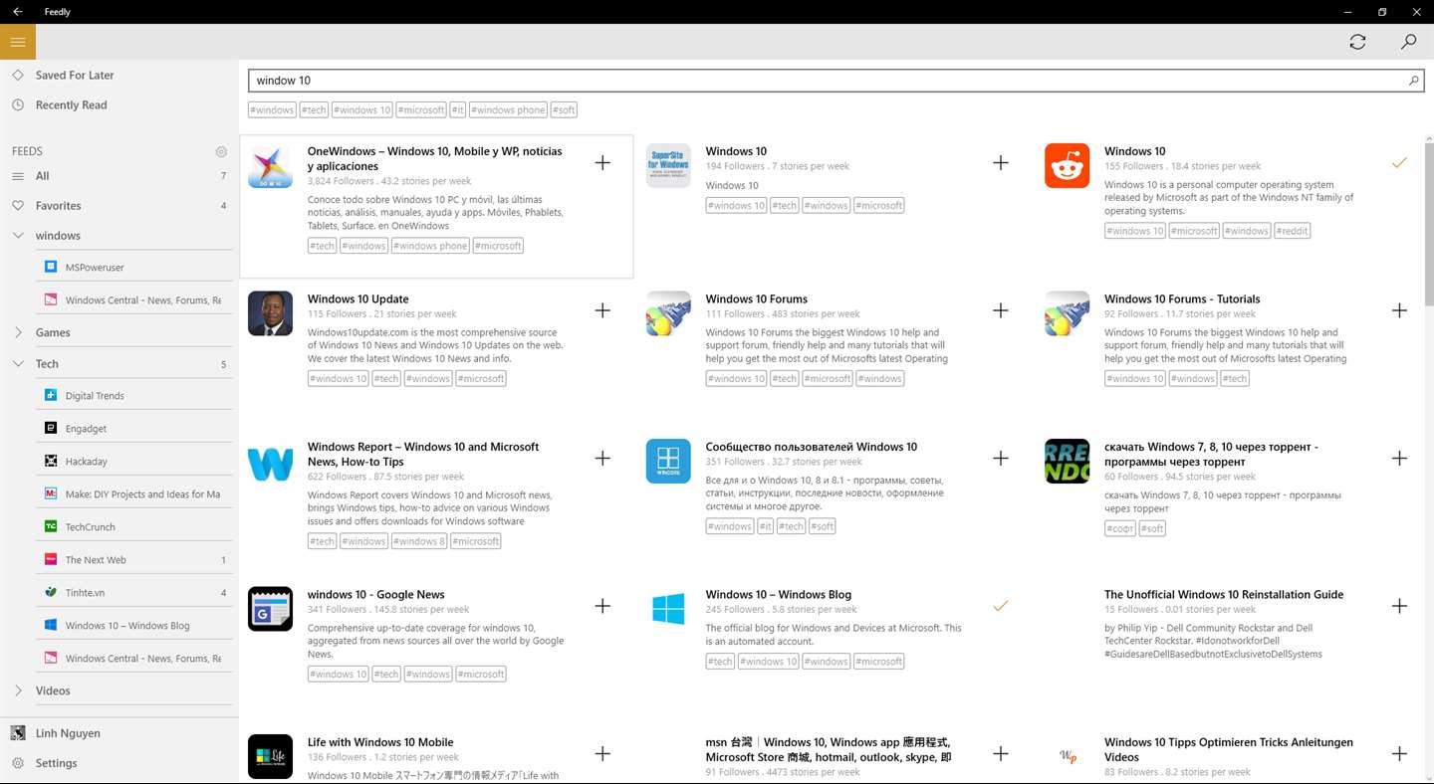1434x784 pixels.
Task: Click the search magnifier in top toolbar
Action: click(1408, 42)
